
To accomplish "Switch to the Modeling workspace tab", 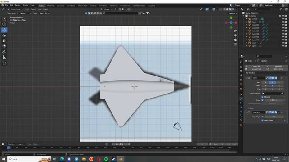I will [x=51, y=6].
